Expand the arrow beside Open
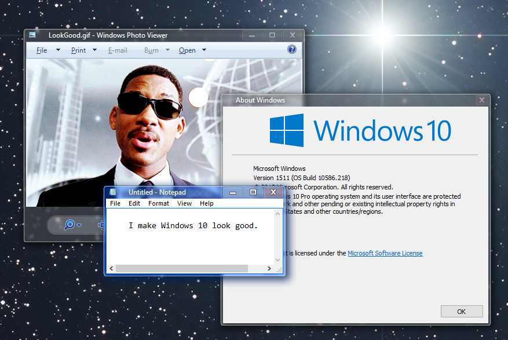 click(x=204, y=50)
